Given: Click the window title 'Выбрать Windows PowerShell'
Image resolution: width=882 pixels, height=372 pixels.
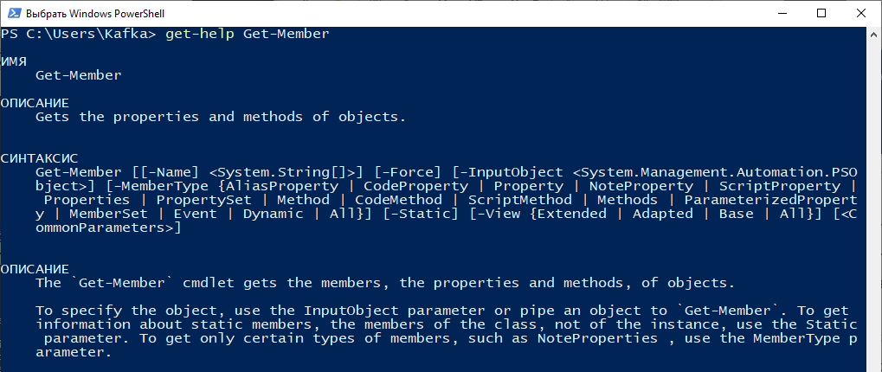Looking at the screenshot, I should (95, 14).
